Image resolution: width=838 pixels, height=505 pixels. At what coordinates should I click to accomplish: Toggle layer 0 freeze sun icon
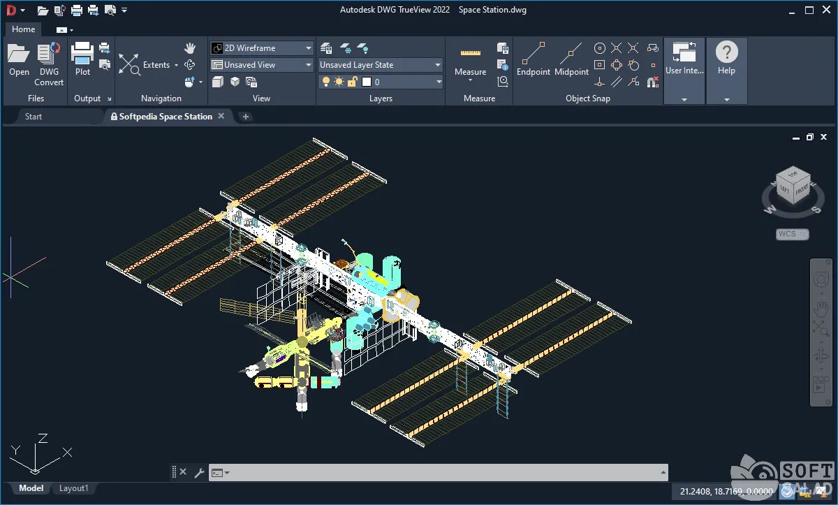pyautogui.click(x=339, y=82)
